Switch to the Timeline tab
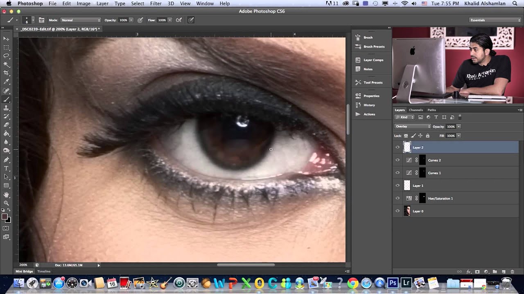 pos(44,271)
